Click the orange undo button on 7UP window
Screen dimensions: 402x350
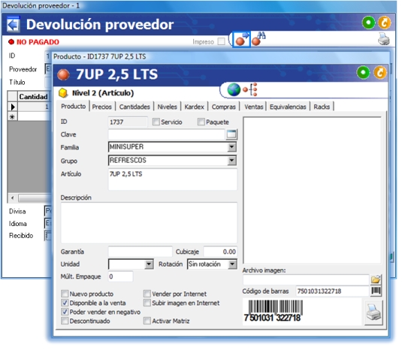tap(380, 73)
